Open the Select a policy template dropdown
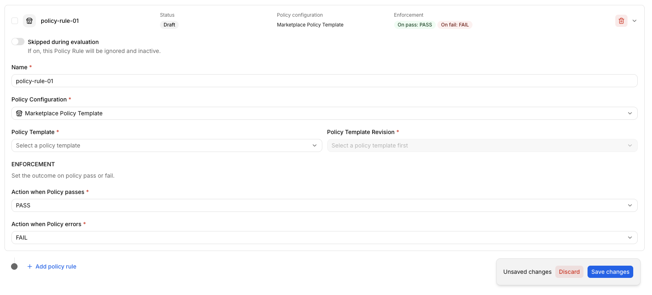 [167, 145]
